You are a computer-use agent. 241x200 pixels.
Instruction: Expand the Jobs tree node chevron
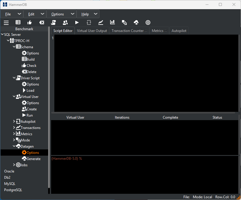[x=14, y=165]
